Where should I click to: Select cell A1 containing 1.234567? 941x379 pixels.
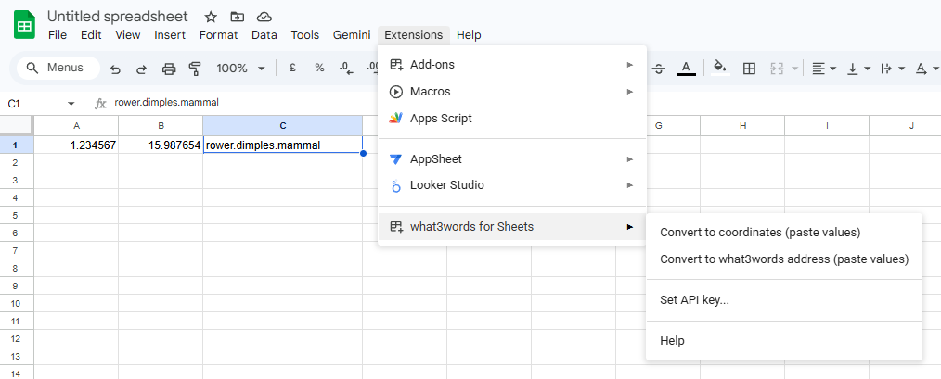[76, 145]
